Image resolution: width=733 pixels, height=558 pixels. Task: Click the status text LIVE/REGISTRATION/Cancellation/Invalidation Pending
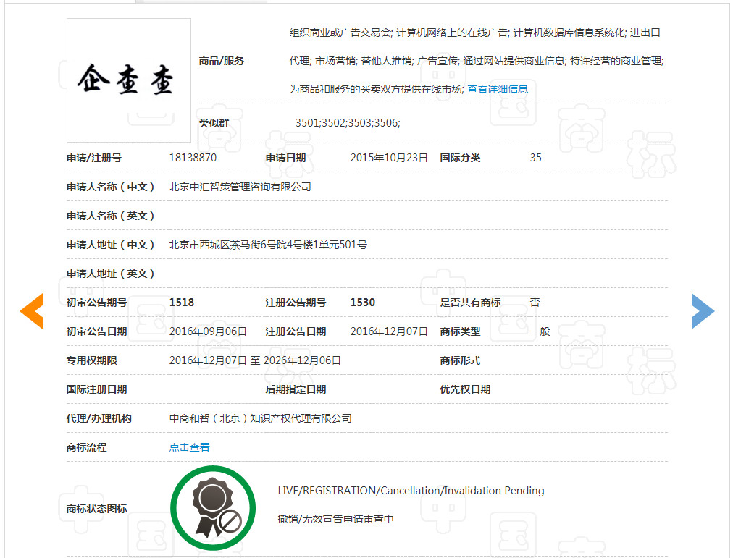409,490
